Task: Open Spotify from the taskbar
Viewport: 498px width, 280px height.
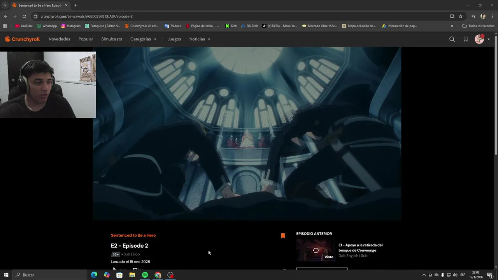Action: pos(145,275)
